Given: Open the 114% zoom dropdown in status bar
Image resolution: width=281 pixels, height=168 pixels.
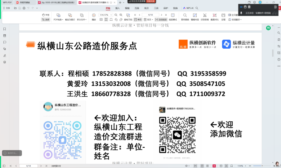Looking at the screenshot, I should 242,166.
